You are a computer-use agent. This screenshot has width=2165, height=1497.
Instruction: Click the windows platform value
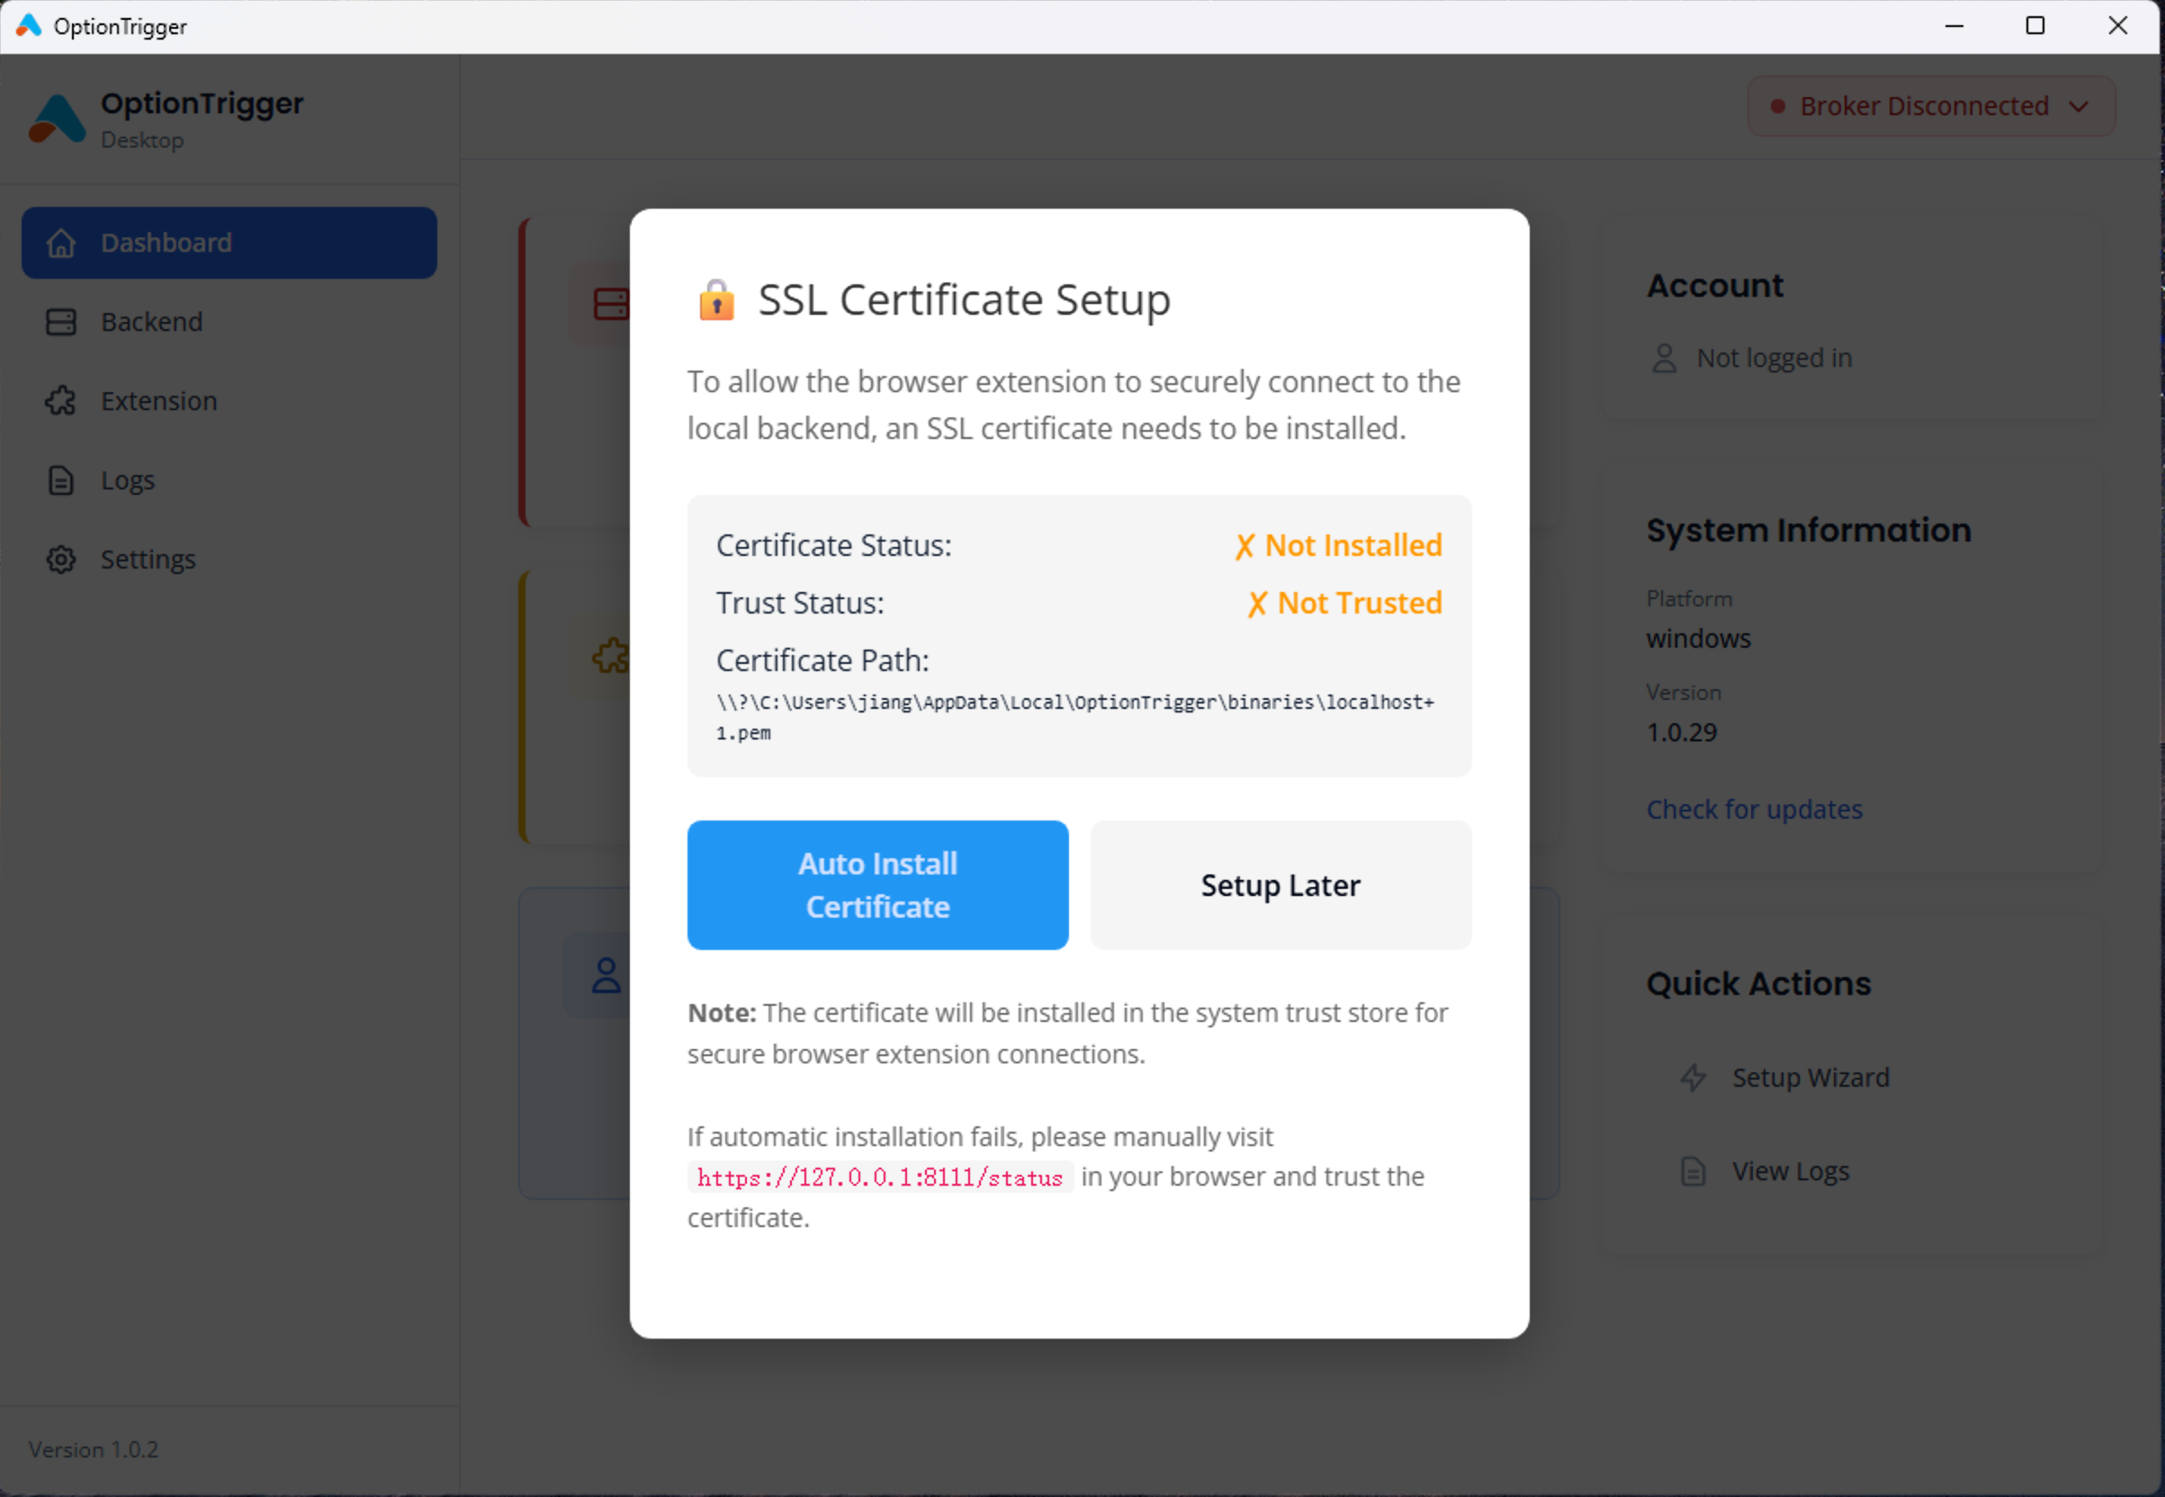1698,638
